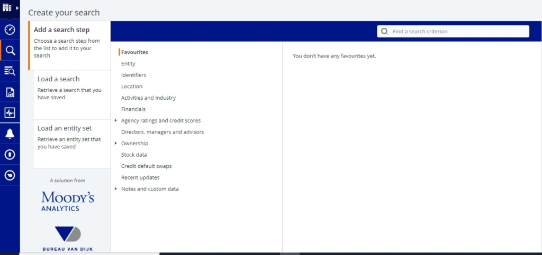Screen dimensions: 542x255
Task: Open the list search icon in sidebar
Action: coord(10,71)
